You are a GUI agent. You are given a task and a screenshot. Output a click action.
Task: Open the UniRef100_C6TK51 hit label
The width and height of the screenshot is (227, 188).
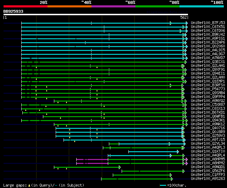pyautogui.click(x=208, y=27)
